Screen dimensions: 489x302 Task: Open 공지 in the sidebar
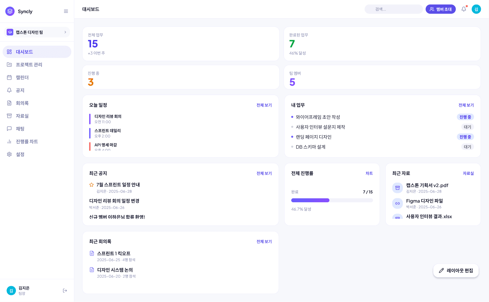pyautogui.click(x=37, y=90)
